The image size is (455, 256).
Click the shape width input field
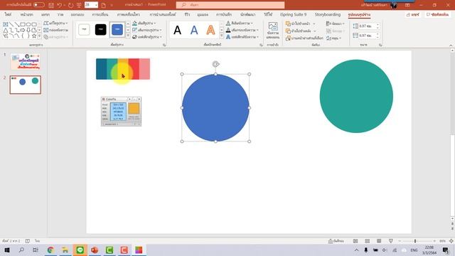366,36
